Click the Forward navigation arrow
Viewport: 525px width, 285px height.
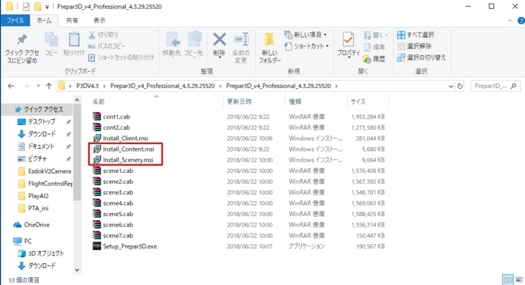(x=26, y=86)
